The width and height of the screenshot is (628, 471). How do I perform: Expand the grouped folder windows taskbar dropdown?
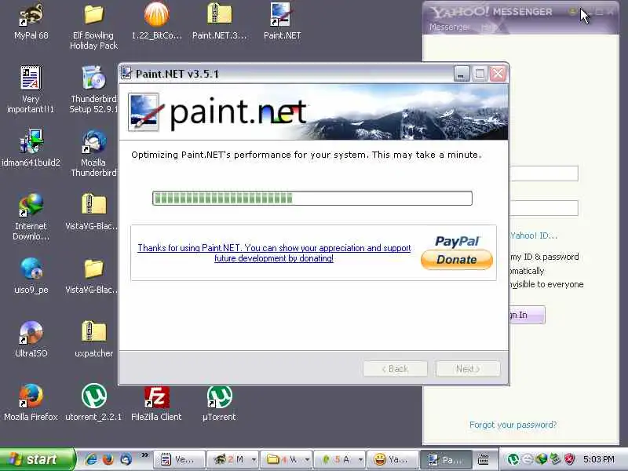[x=307, y=460]
